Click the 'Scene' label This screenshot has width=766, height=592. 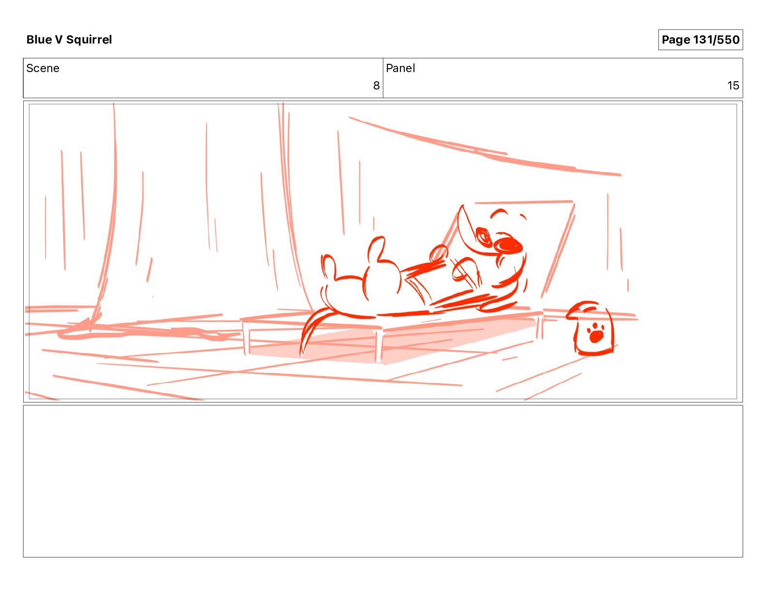tap(43, 68)
